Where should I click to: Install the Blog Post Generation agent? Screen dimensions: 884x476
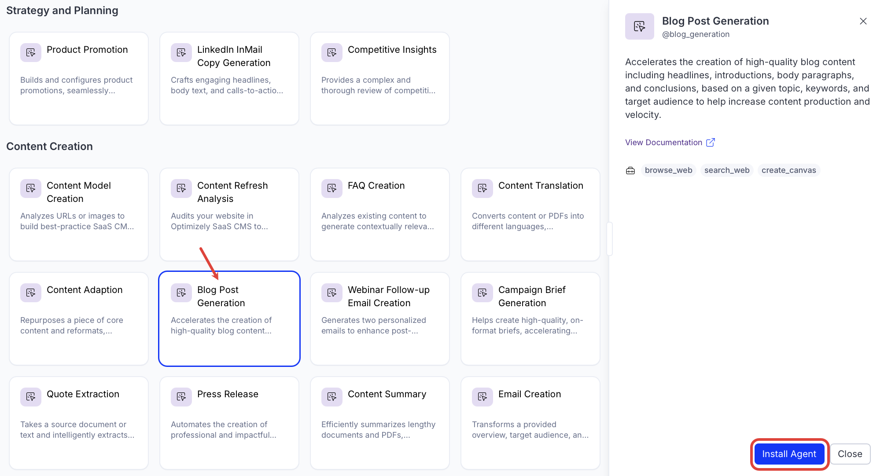coord(789,454)
